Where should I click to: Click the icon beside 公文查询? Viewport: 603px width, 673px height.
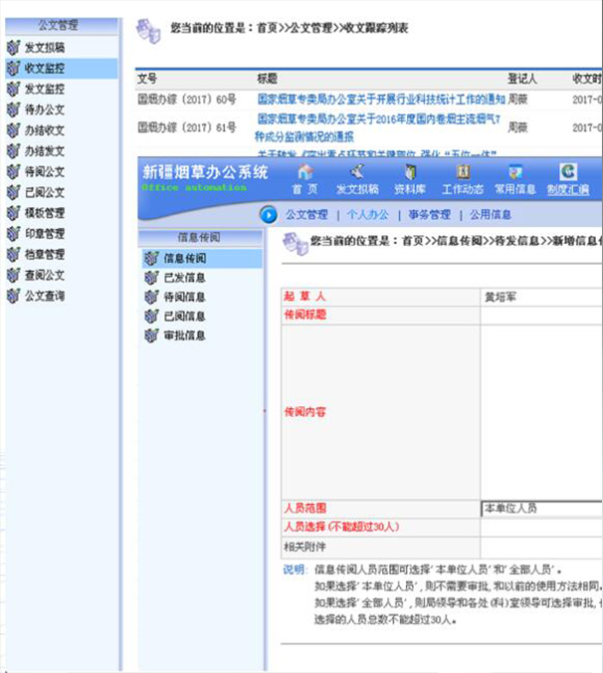click(13, 296)
